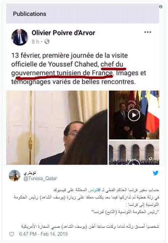Open the @Tunisia_Qatar avatar image

click(15, 176)
